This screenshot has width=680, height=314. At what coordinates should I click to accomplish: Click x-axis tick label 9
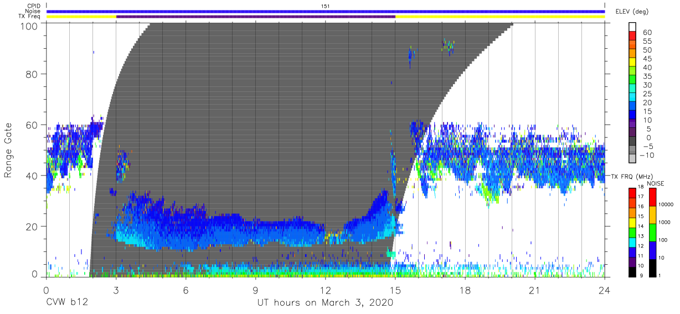coord(255,291)
